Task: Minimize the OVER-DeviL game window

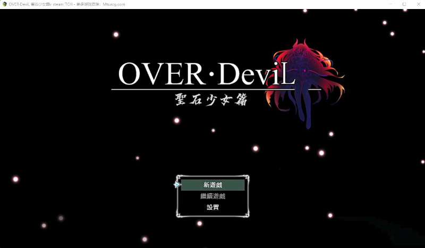Action: tap(390, 4)
